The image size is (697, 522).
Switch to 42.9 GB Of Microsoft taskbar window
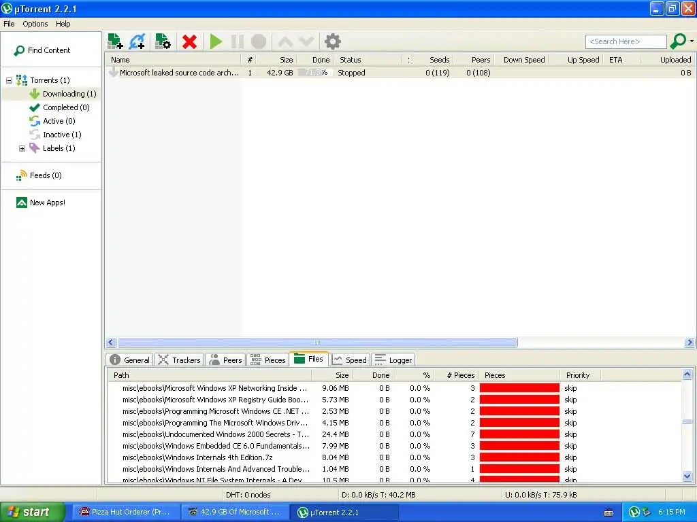point(235,512)
